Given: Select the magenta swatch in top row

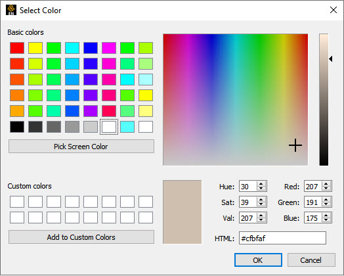Looking at the screenshot, I should tap(109, 48).
